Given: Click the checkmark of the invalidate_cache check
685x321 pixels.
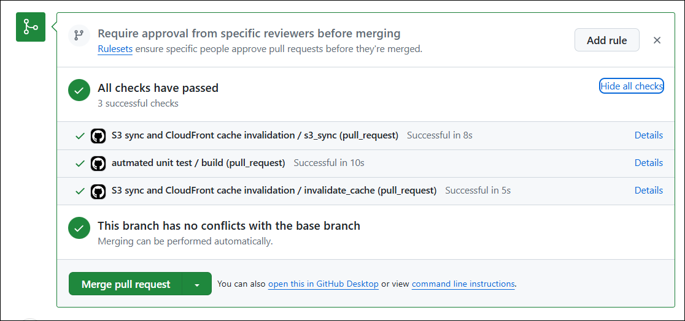Looking at the screenshot, I should point(80,191).
